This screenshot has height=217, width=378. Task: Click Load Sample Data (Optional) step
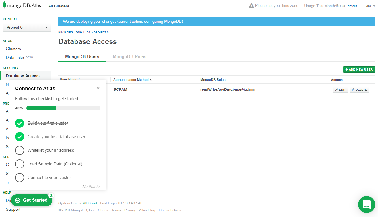[55, 164]
